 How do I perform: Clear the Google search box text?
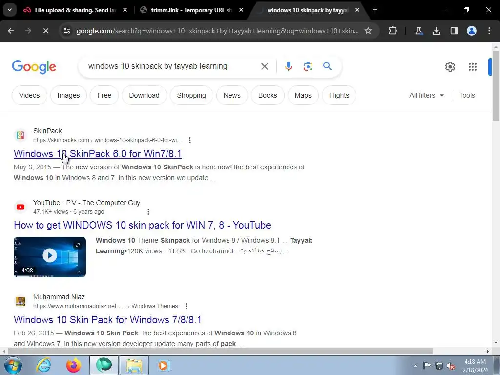click(264, 66)
